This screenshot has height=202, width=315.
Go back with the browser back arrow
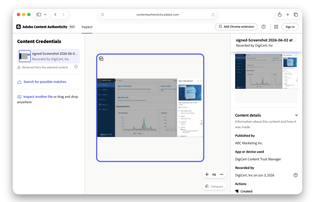point(56,15)
